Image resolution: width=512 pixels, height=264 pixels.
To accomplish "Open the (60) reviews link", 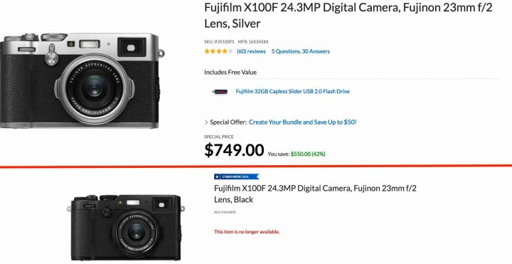I will (251, 51).
